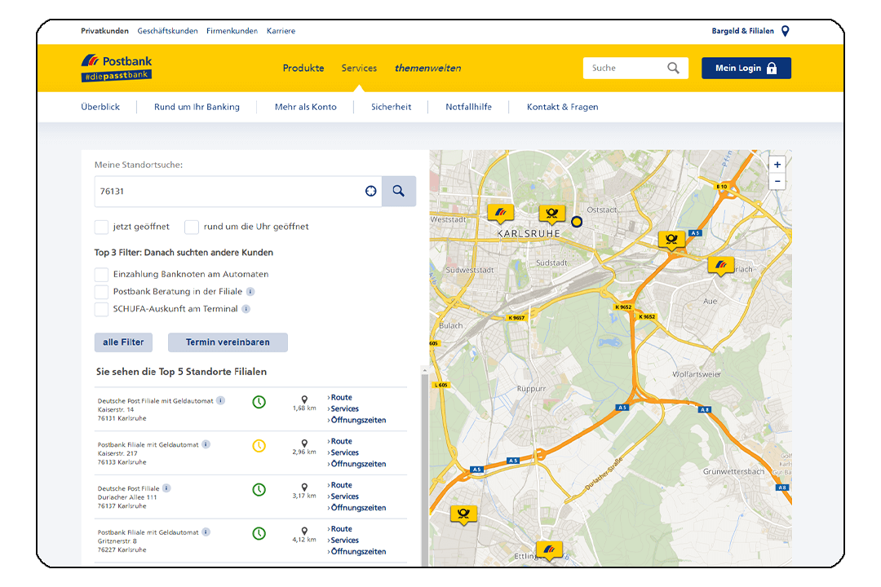Viewport: 881px width, 587px height.
Task: Click Postbank map marker near Weststadt
Action: [x=500, y=214]
